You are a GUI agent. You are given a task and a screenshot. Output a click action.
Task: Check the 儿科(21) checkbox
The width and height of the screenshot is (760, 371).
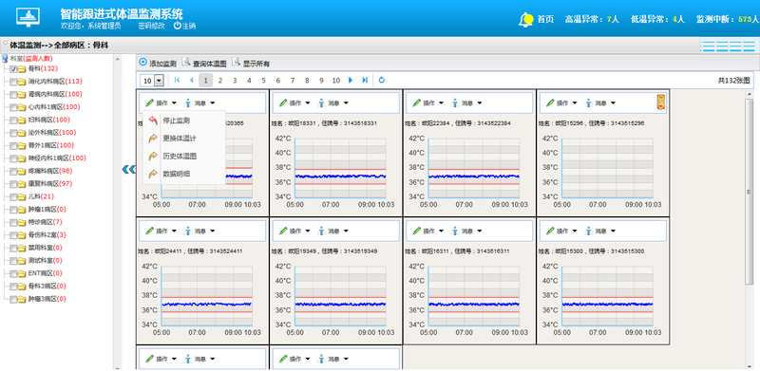(13, 196)
